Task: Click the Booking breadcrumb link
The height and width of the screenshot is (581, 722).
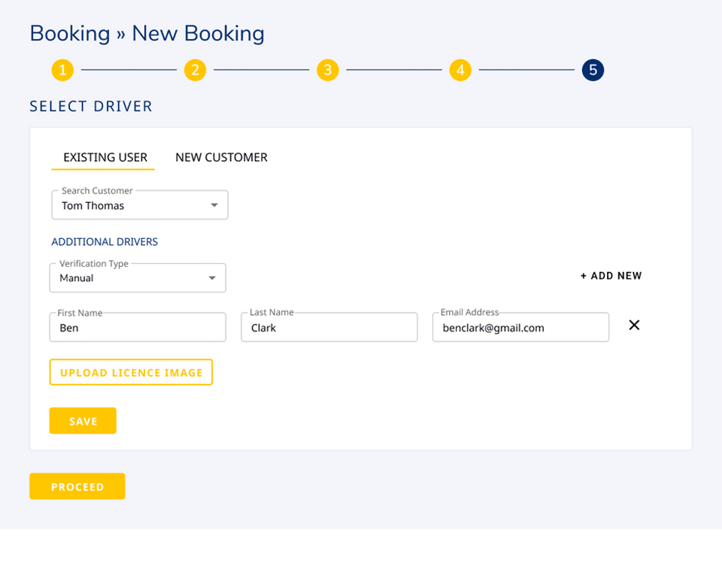Action: (70, 34)
